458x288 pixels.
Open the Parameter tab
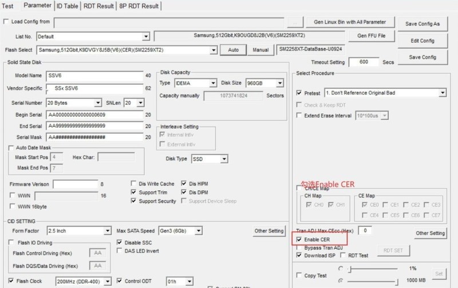click(x=37, y=5)
